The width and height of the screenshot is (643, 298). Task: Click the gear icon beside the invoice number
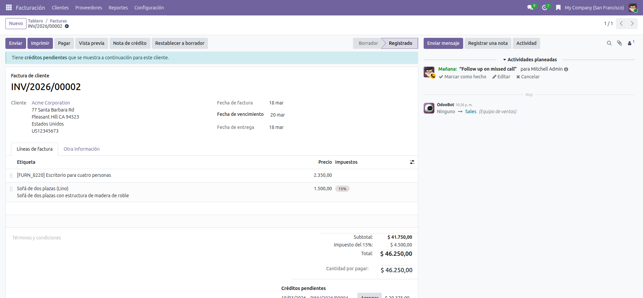(x=67, y=26)
